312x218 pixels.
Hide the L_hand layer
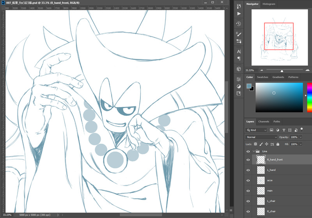pos(248,170)
